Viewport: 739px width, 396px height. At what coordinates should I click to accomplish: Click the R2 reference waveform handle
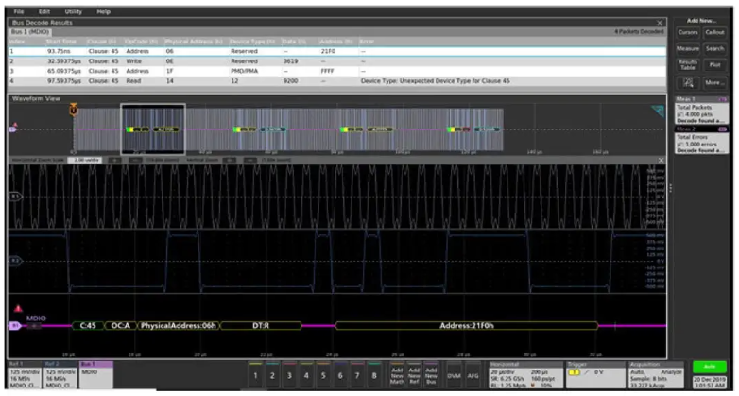[15, 261]
